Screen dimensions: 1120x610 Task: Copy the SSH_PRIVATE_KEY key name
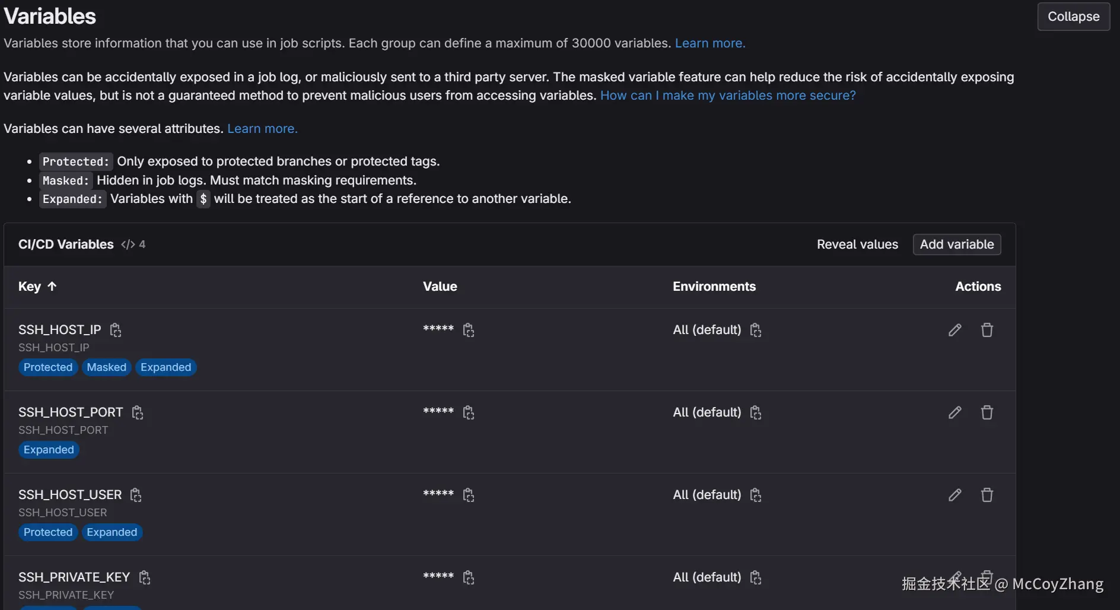coord(145,577)
